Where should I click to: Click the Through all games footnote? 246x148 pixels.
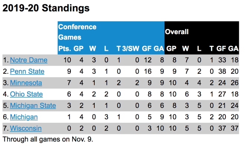pyautogui.click(x=48, y=139)
